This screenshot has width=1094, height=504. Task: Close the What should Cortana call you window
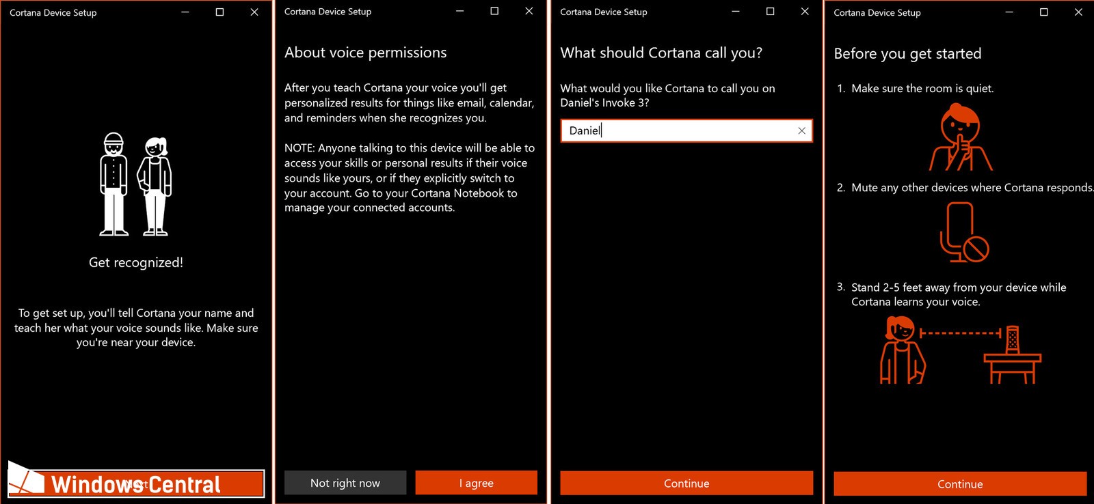pyautogui.click(x=805, y=12)
